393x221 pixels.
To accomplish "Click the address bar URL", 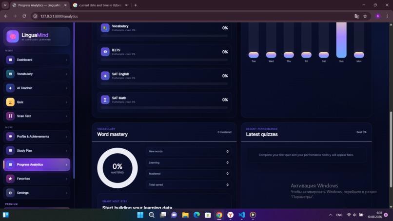I will tap(59, 16).
